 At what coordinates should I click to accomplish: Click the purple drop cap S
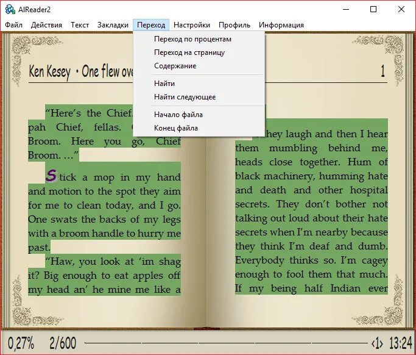[51, 176]
